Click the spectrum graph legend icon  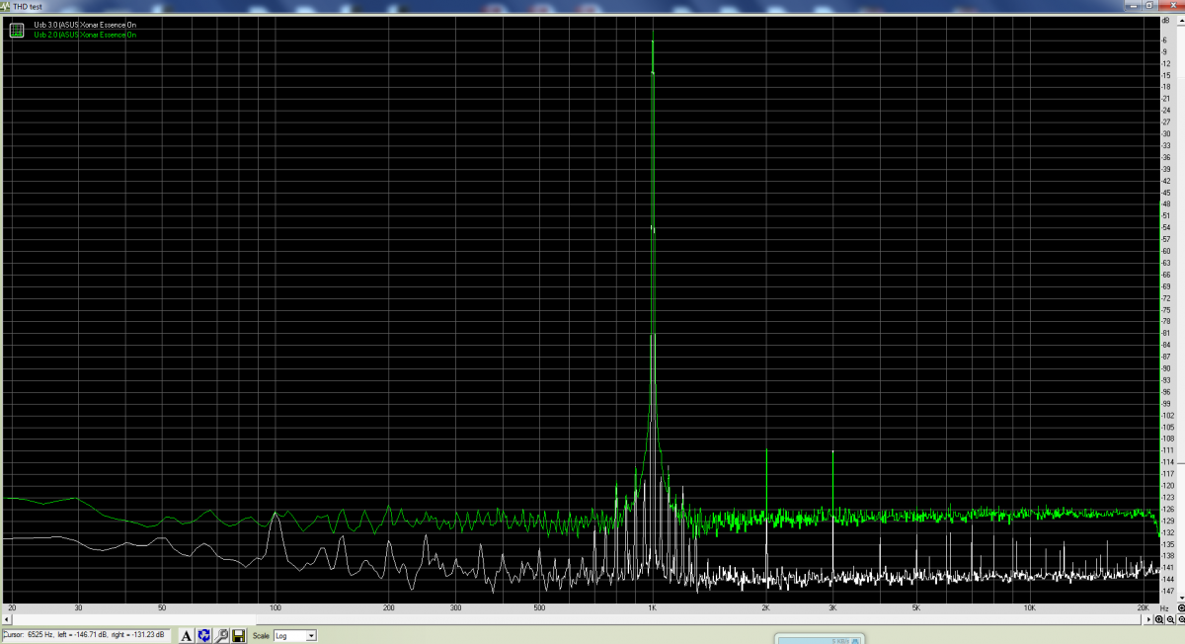point(17,30)
